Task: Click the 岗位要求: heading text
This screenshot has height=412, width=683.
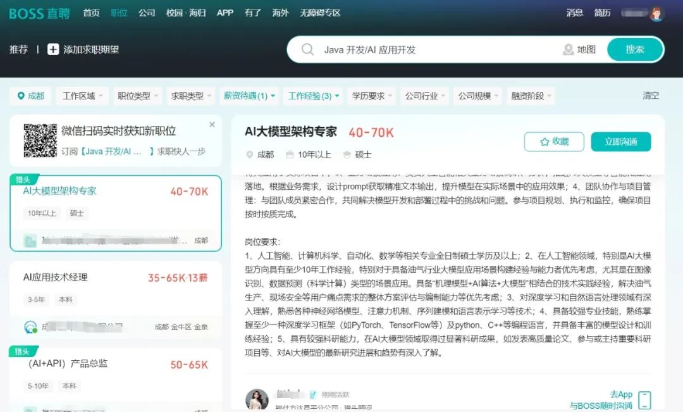Action: 262,242
